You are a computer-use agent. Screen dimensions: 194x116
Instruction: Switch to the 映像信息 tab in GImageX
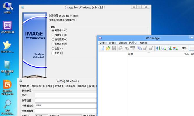tap(48, 86)
